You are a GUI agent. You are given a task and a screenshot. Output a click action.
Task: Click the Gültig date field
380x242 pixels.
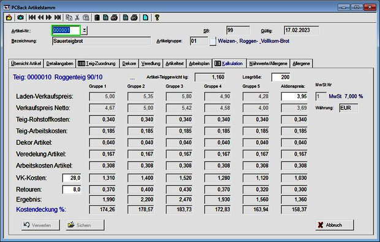(301, 30)
